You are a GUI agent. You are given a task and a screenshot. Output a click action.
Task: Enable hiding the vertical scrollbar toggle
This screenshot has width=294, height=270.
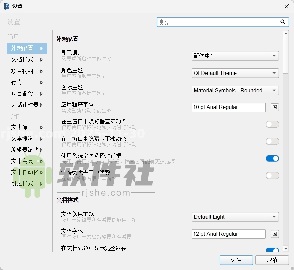pos(272,124)
